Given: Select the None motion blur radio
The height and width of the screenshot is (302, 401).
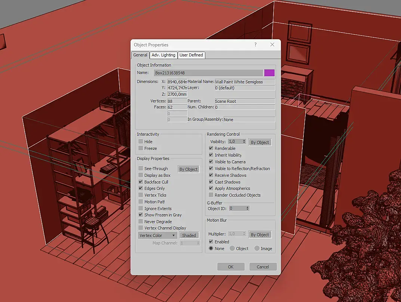Looking at the screenshot, I should tap(211, 248).
